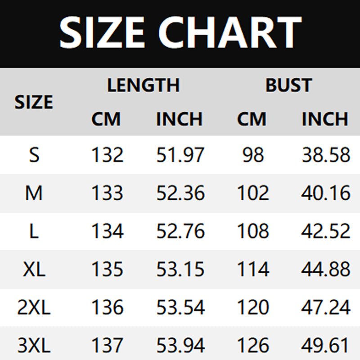Select the 126 bust cell
This screenshot has width=360, height=360.
point(252,346)
